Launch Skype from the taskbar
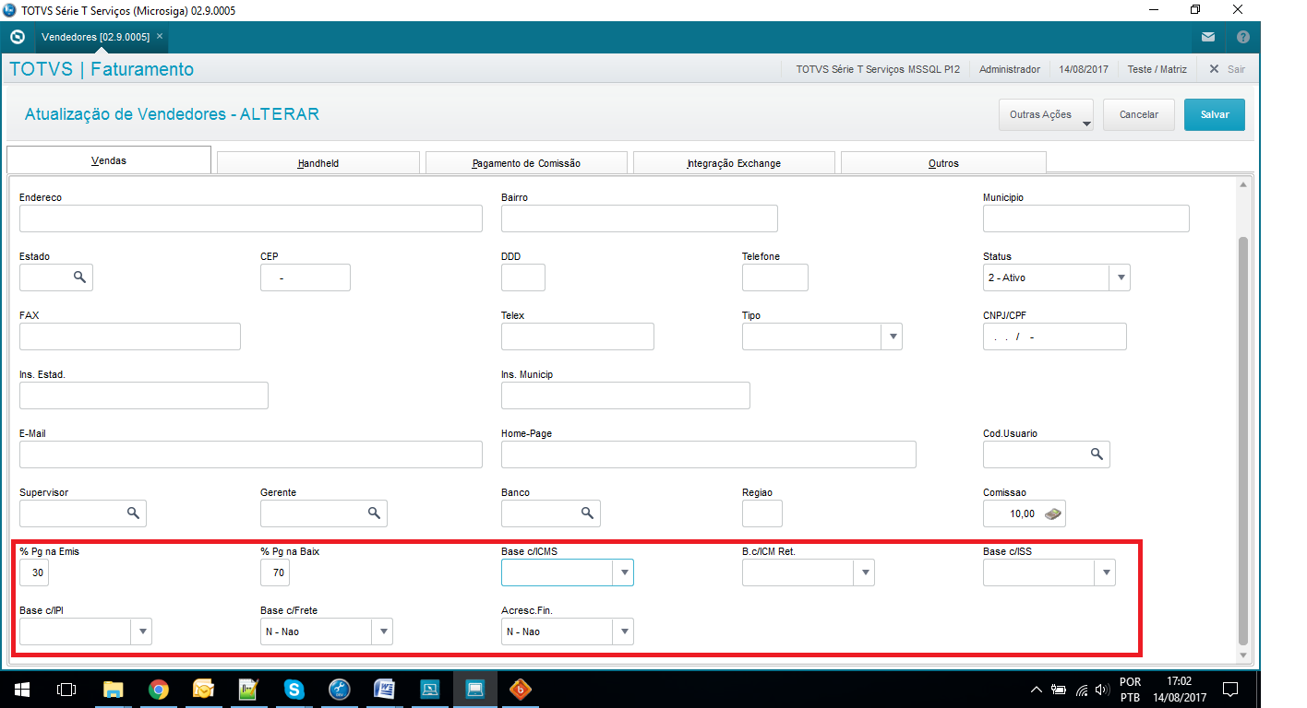The height and width of the screenshot is (708, 1307). (x=294, y=689)
